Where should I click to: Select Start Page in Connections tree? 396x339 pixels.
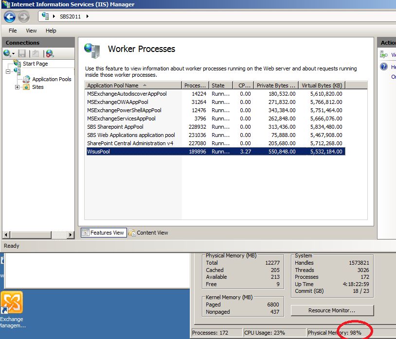click(x=35, y=64)
